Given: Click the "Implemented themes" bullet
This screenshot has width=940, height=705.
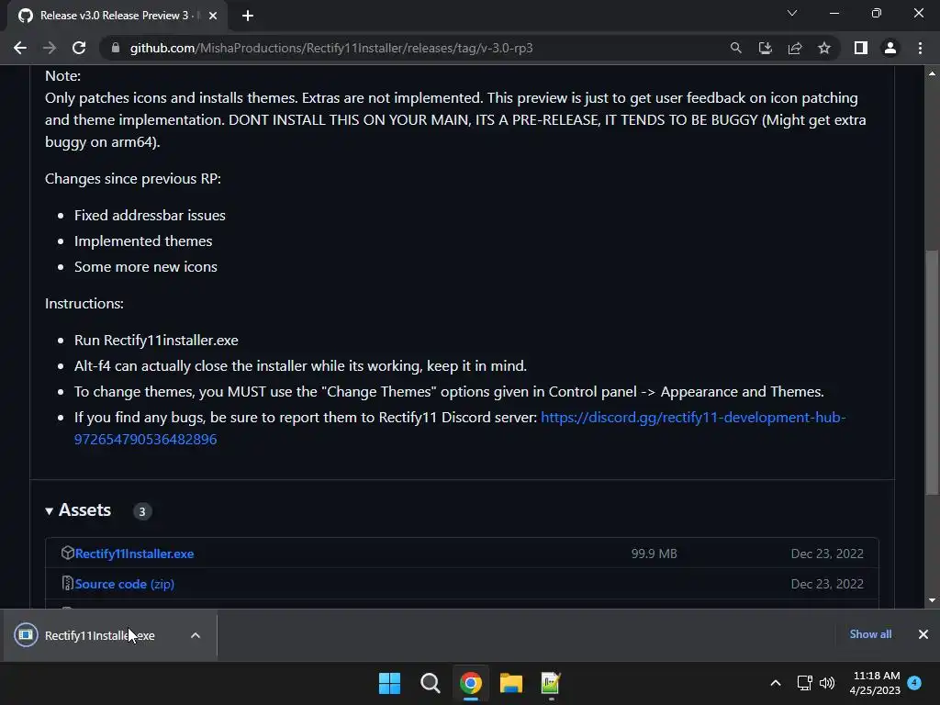Looking at the screenshot, I should click(143, 241).
